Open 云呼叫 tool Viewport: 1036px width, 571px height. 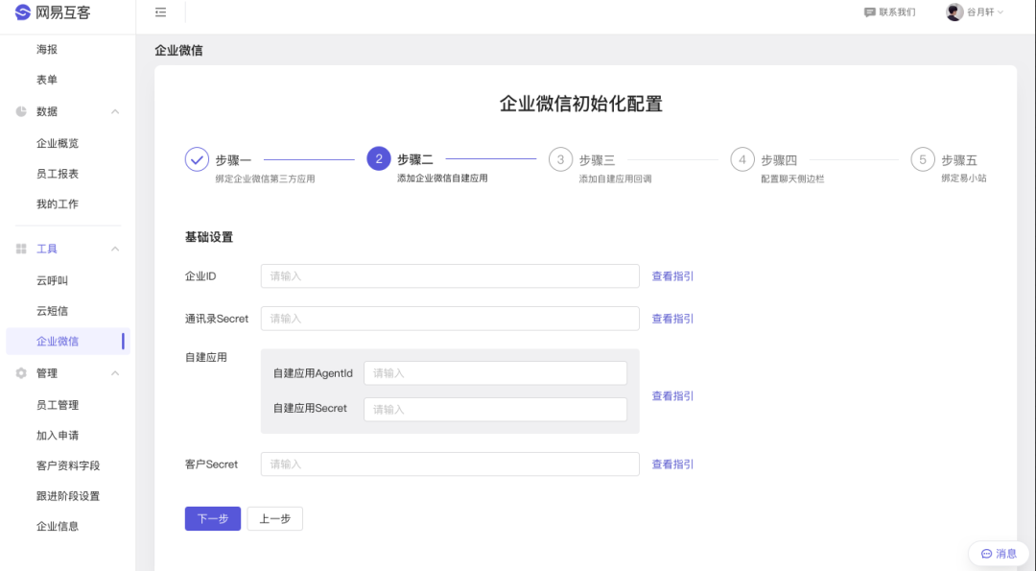click(52, 281)
